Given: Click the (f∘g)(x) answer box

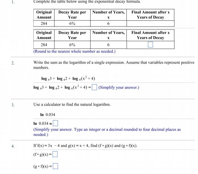Looking at the screenshot, I should [x=55, y=154].
